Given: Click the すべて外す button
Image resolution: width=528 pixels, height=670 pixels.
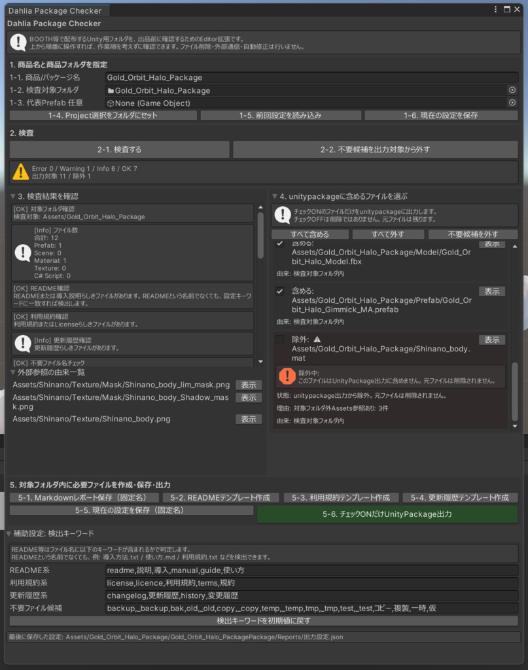Looking at the screenshot, I should tap(387, 234).
